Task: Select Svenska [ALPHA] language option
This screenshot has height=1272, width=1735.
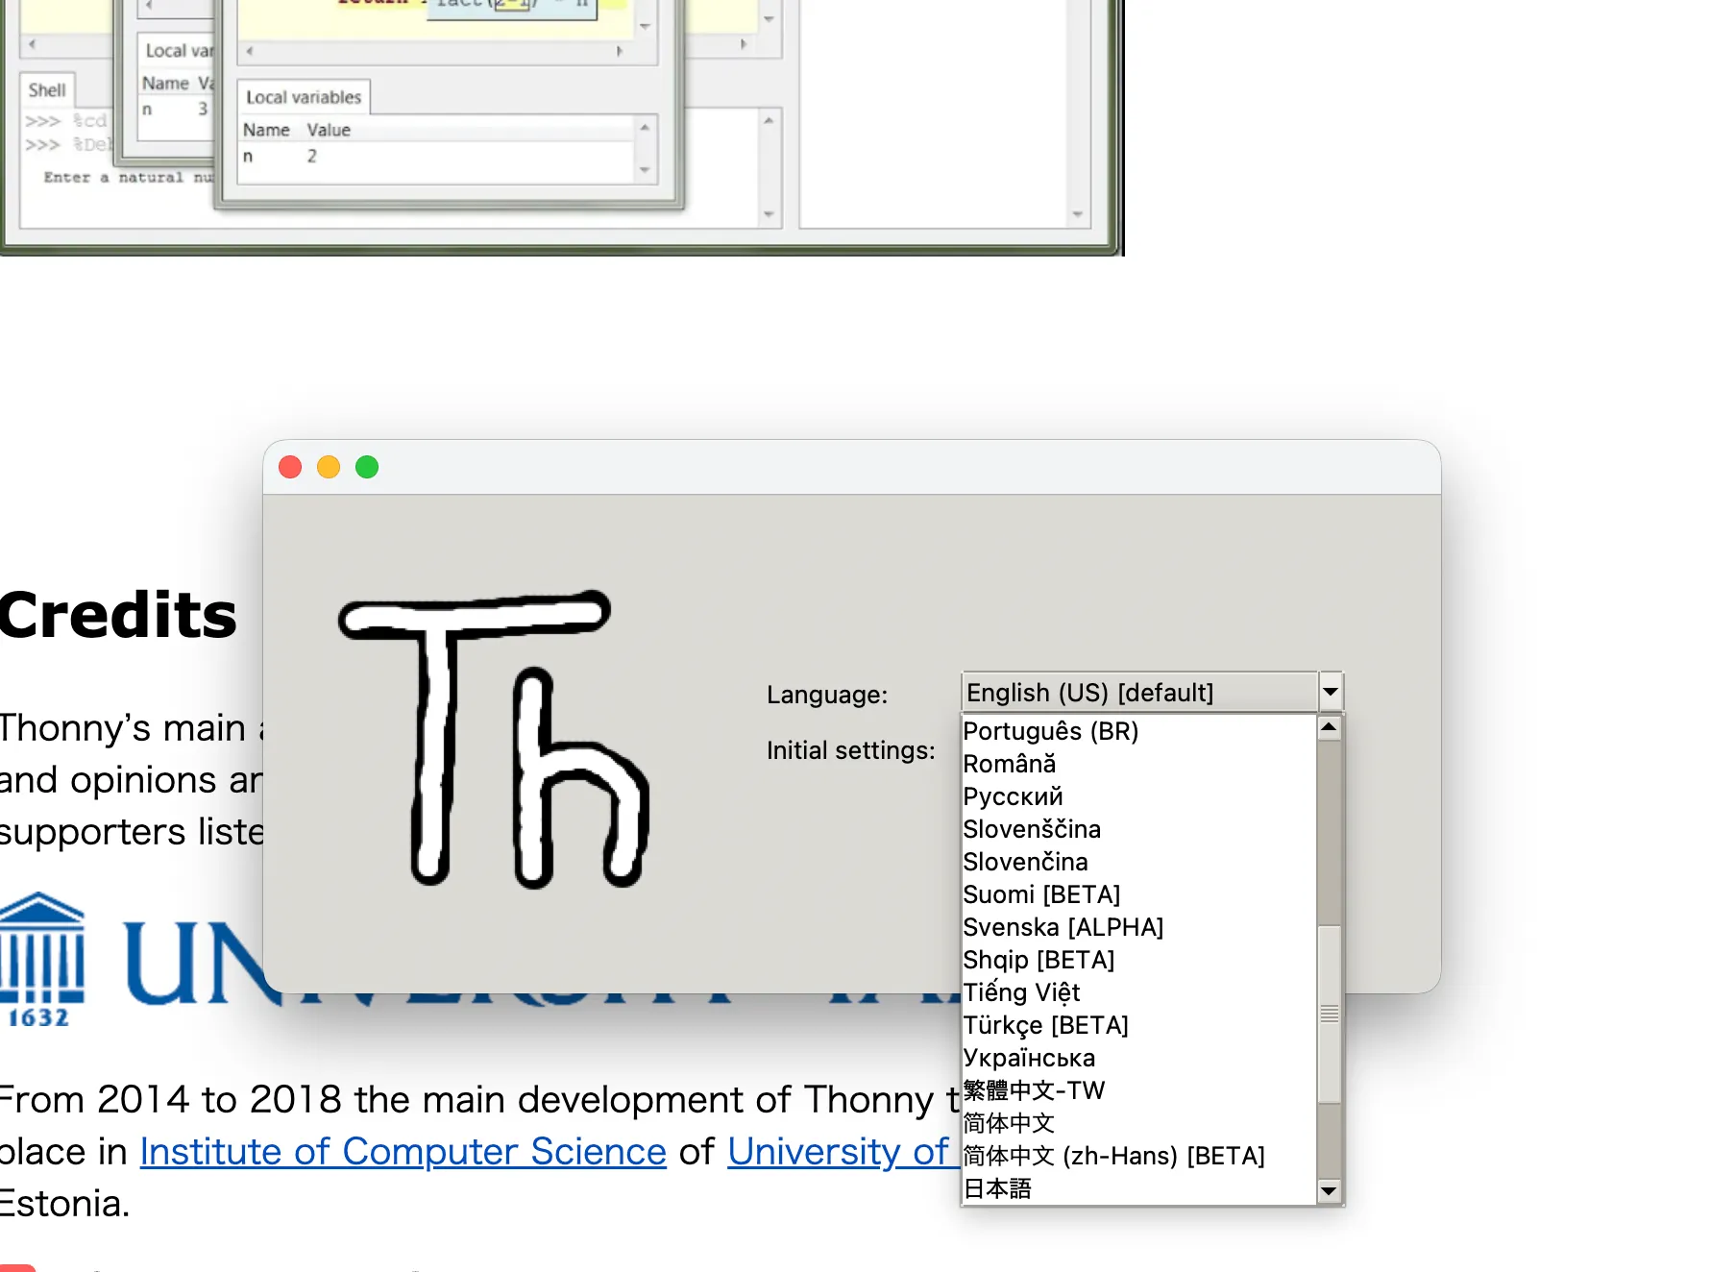Action: tap(1063, 928)
